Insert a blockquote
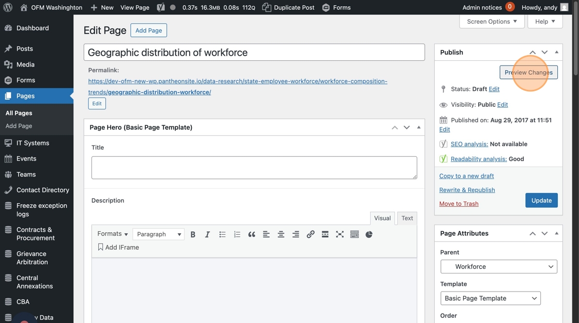Image resolution: width=579 pixels, height=323 pixels. point(252,234)
